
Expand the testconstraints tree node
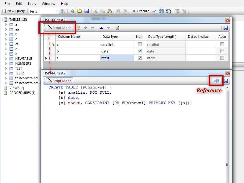6,78
